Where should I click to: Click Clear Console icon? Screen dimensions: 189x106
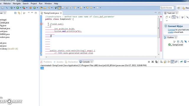(161, 62)
